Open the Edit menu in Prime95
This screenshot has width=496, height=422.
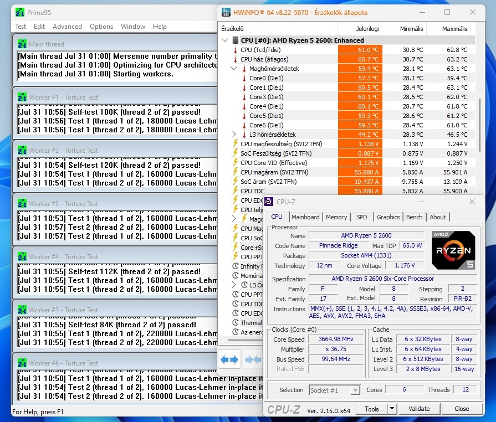[39, 27]
